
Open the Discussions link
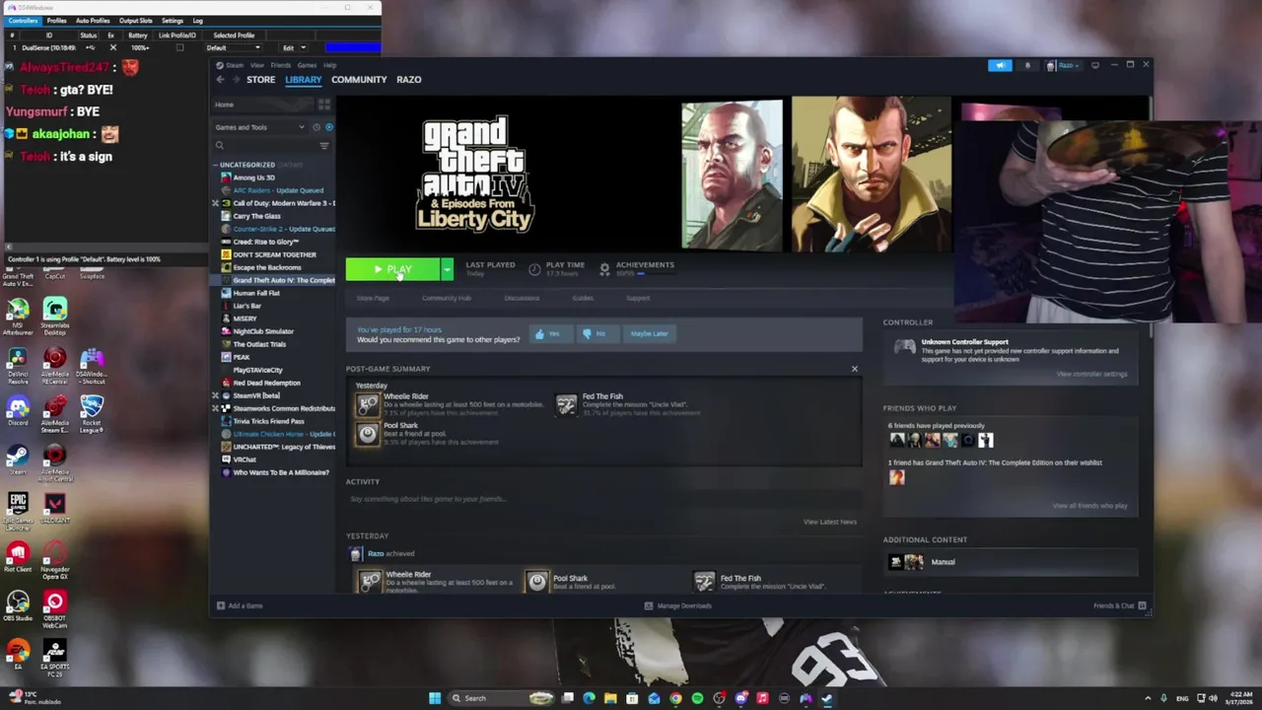[x=522, y=298]
